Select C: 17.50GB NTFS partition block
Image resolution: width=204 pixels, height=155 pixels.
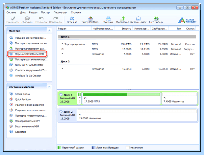[121, 98]
